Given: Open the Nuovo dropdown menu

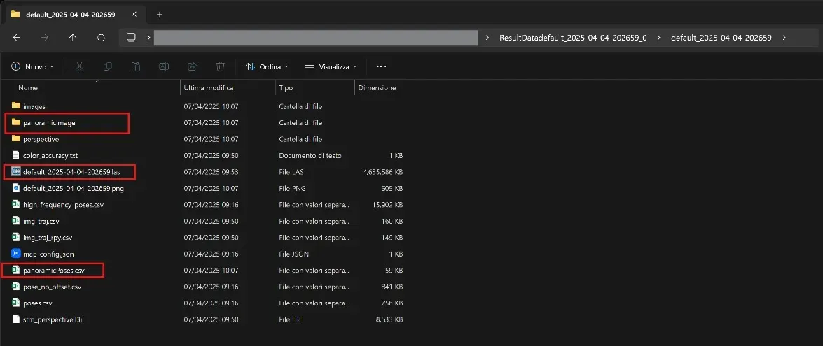Looking at the screenshot, I should (32, 66).
